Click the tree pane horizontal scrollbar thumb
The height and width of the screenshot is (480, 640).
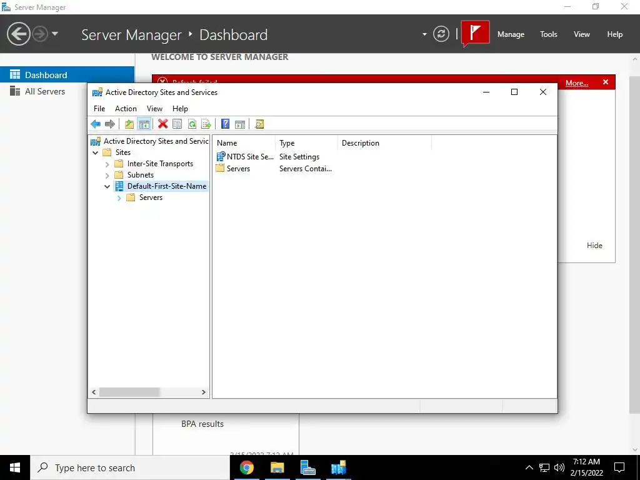[129, 392]
